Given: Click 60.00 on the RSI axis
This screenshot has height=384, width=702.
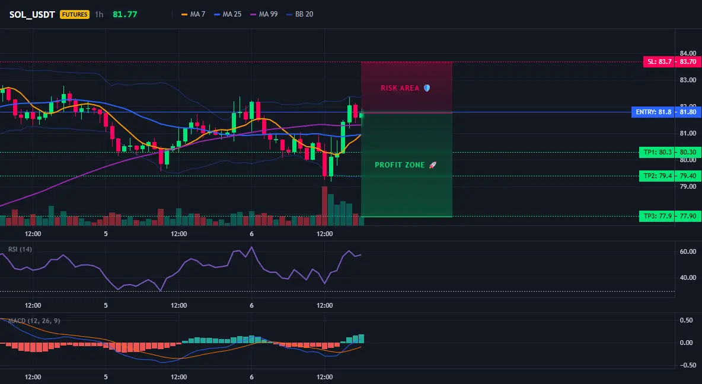Looking at the screenshot, I should [688, 251].
